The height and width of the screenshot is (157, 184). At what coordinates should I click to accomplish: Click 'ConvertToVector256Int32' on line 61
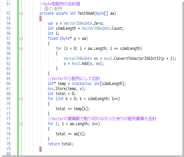coord(137,59)
